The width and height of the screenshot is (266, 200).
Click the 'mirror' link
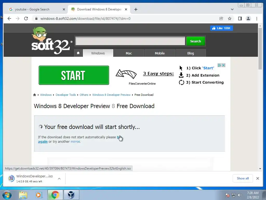pyautogui.click(x=75, y=141)
